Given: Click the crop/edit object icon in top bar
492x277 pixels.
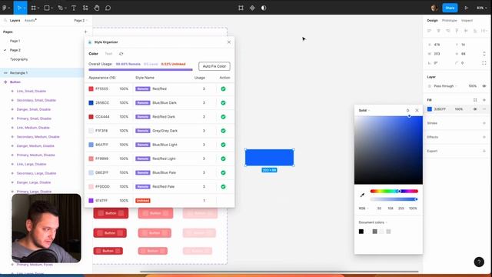Looking at the screenshot, I should [x=241, y=8].
